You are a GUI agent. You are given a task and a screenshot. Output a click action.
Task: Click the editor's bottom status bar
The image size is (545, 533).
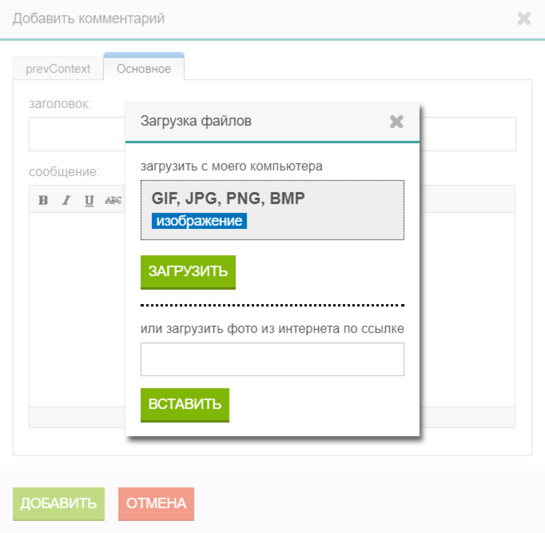coord(76,417)
